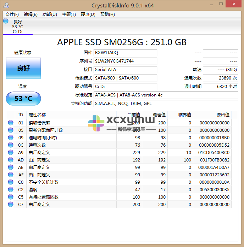
Task: Click the rotation rate ---- (SSD) field
Action: [221, 70]
